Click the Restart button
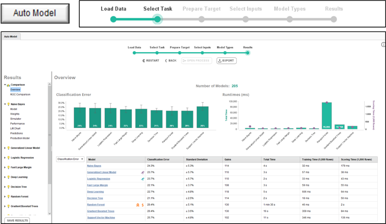The height and width of the screenshot is (224, 386). pyautogui.click(x=151, y=60)
